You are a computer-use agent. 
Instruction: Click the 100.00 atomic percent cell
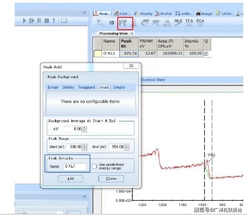[x=194, y=54]
